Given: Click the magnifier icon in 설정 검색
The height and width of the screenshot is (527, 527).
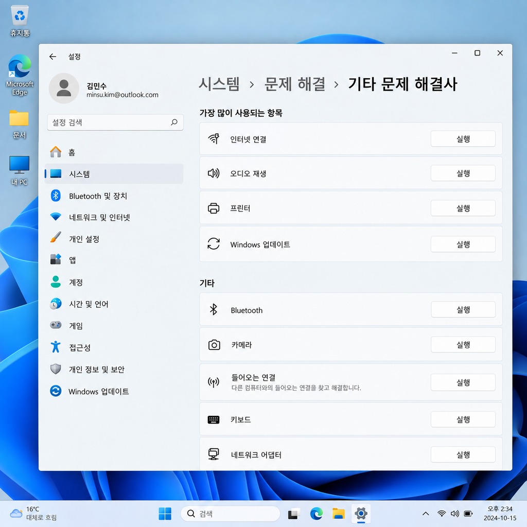Looking at the screenshot, I should [174, 122].
